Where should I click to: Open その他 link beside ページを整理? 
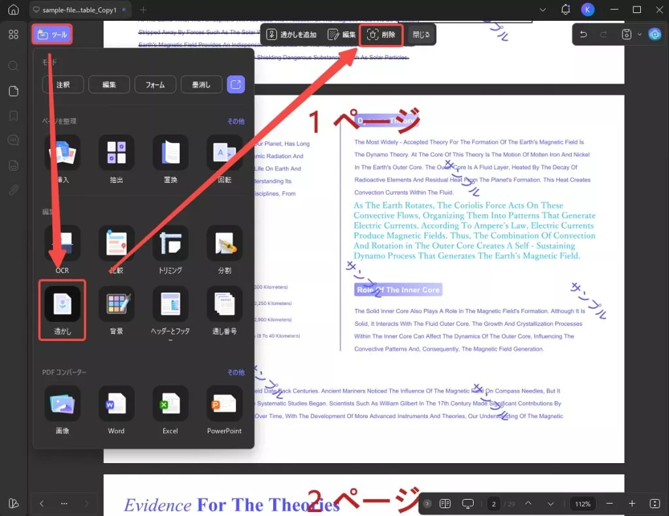coord(236,121)
